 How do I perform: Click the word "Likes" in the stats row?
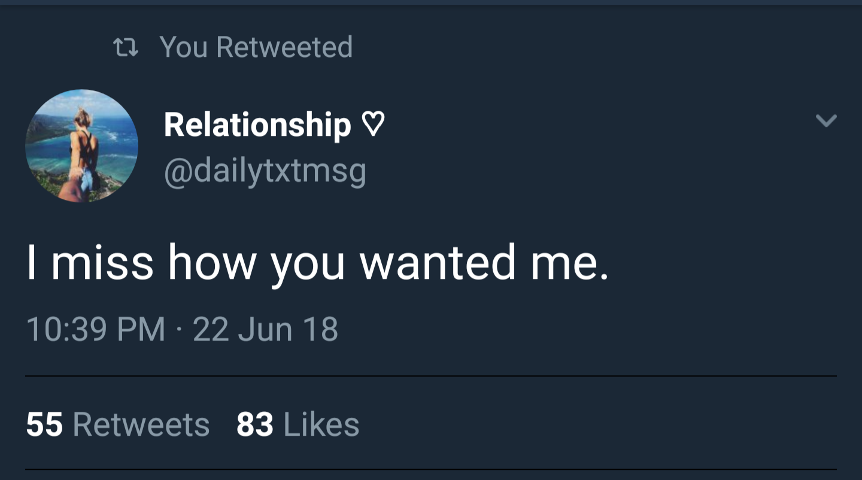(321, 424)
